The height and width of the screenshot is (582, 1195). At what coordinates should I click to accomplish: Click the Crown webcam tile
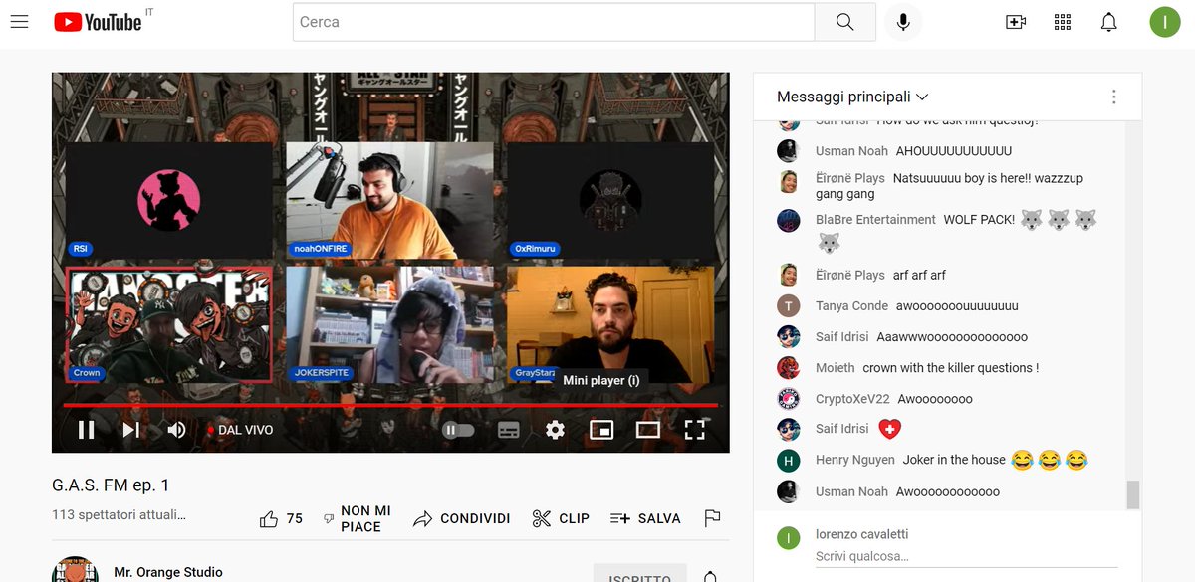[168, 323]
